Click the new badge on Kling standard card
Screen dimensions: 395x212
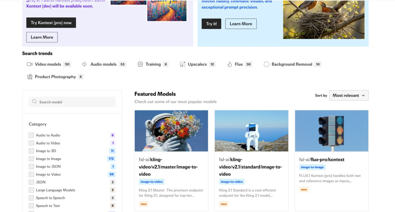click(x=224, y=204)
